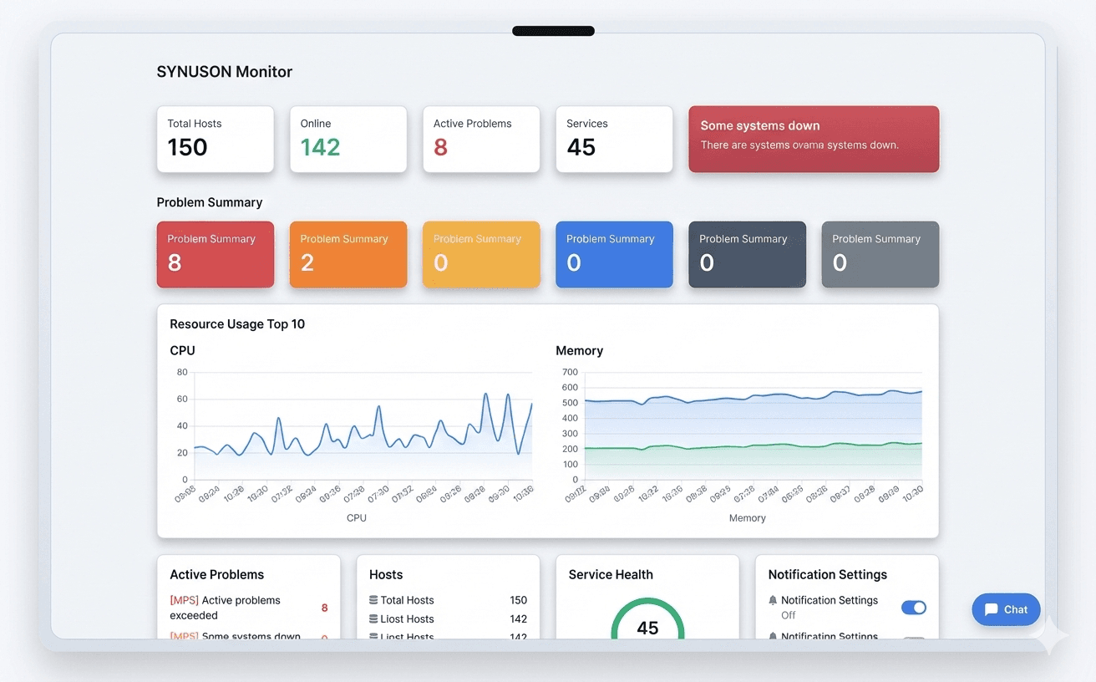Open the Chat button
Image resolution: width=1096 pixels, height=682 pixels.
(1006, 609)
